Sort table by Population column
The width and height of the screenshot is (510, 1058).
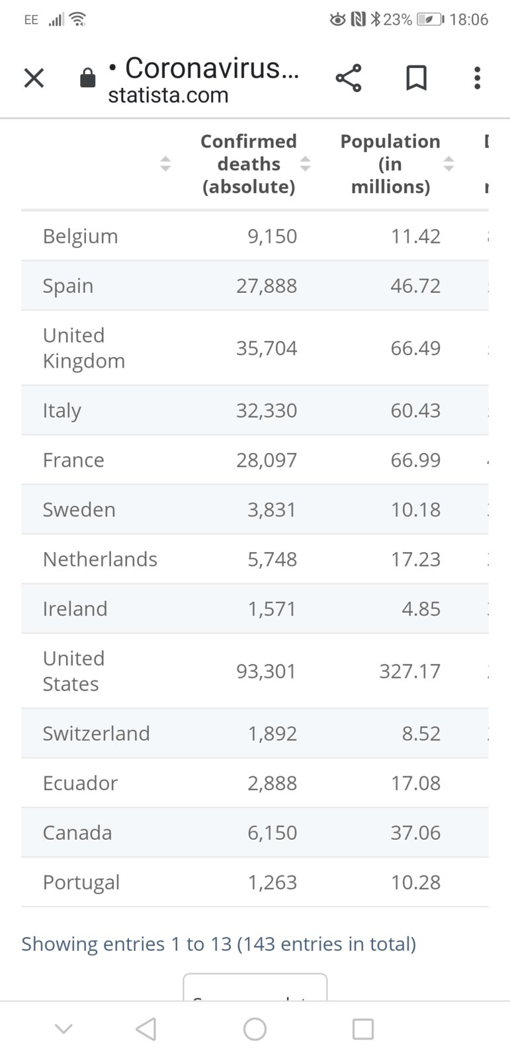click(448, 164)
